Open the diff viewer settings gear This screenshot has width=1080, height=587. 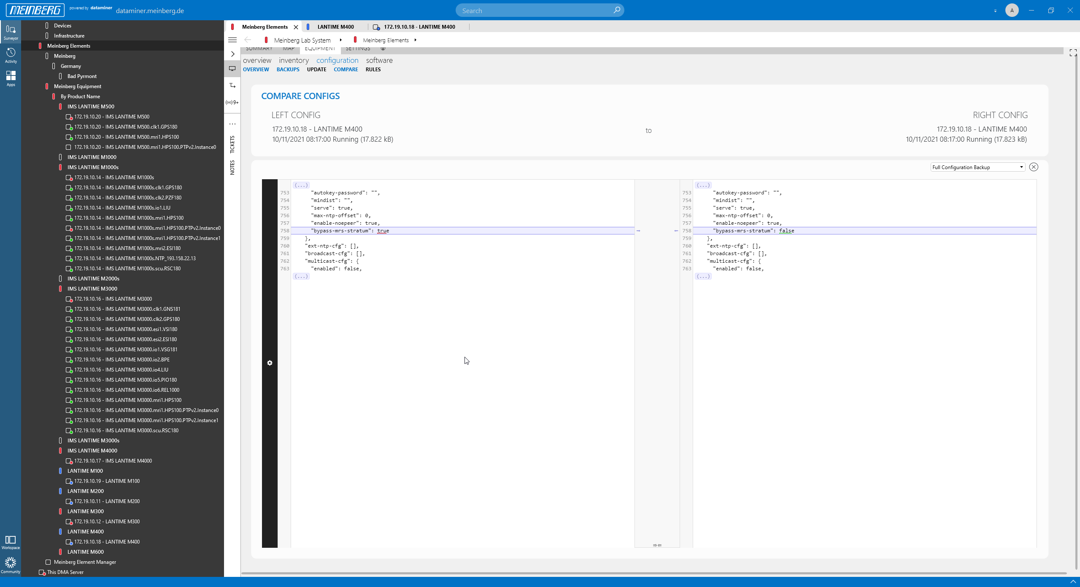click(270, 363)
